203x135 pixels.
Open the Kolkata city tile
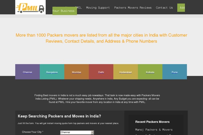150,72
